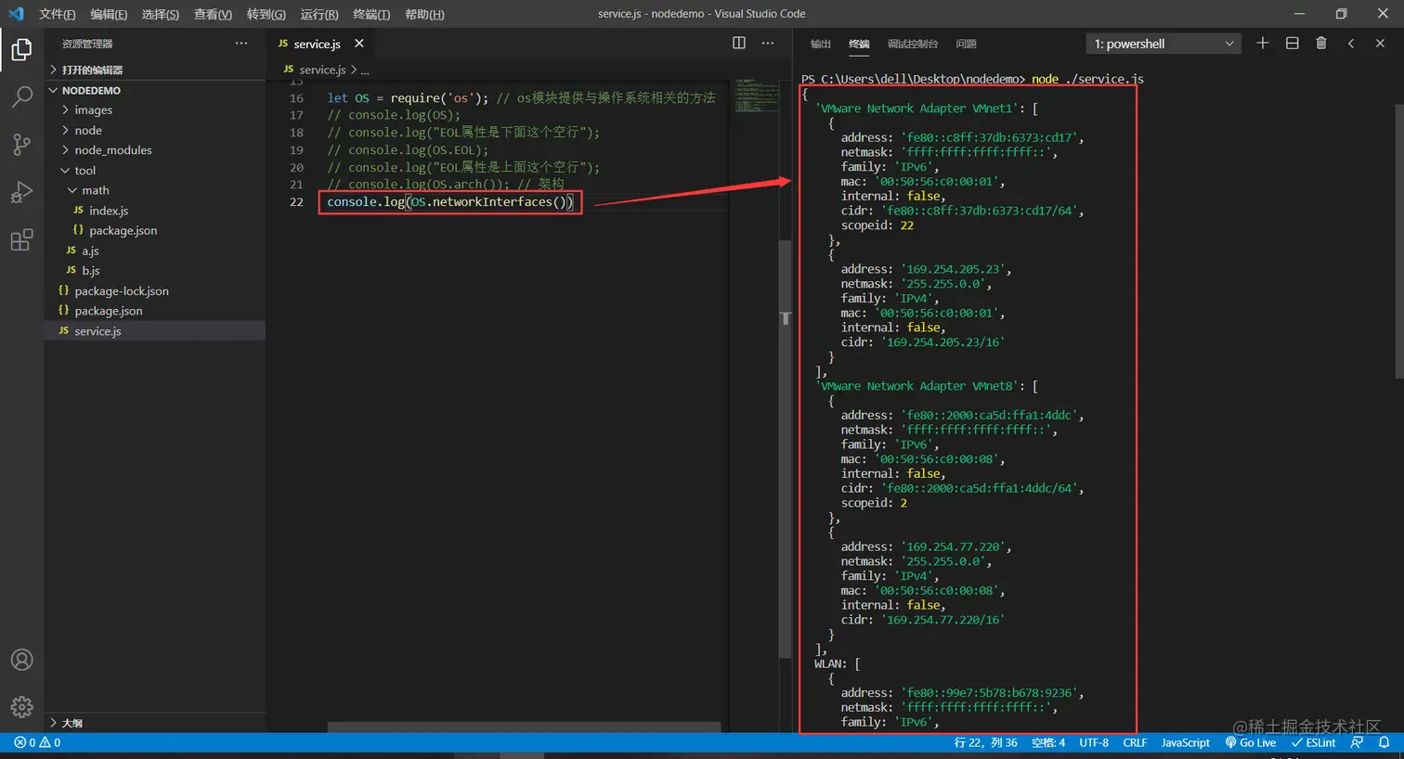Click the editor horizontal scrollbar
The width and height of the screenshot is (1404, 759).
coord(526,727)
